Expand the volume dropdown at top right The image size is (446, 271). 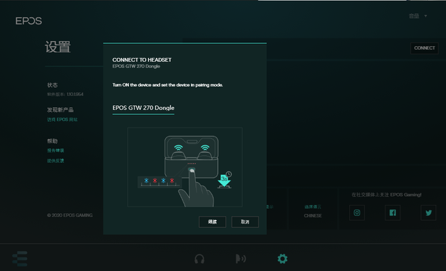(418, 16)
